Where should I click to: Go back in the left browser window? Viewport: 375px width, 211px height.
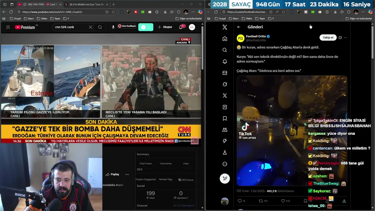click(4, 12)
